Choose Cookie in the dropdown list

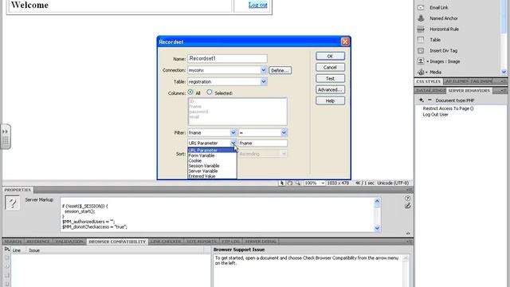coord(212,161)
